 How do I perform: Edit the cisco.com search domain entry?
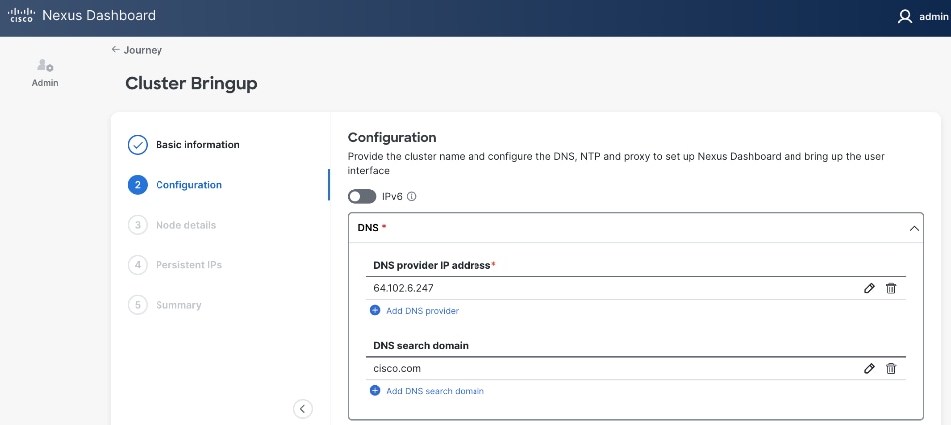click(869, 368)
